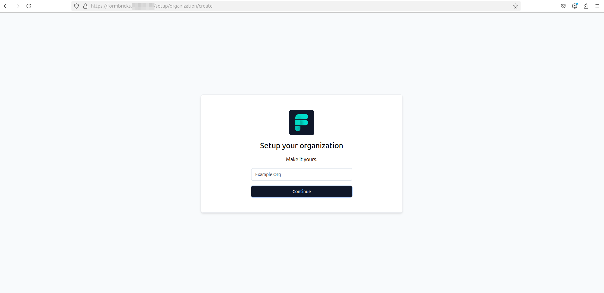
Task: Click the browser forward arrow
Action: coord(17,6)
